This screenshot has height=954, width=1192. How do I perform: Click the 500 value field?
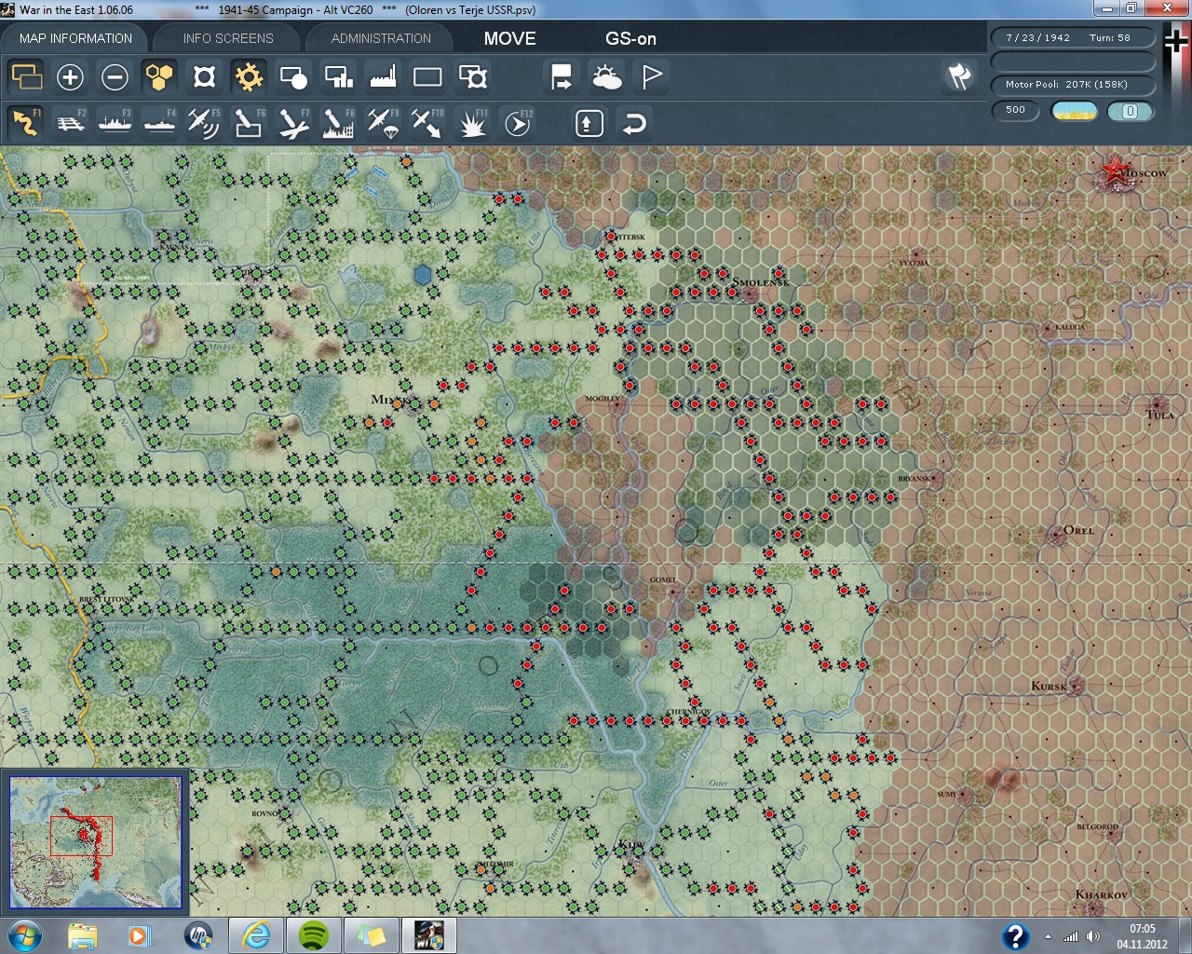(x=1015, y=110)
